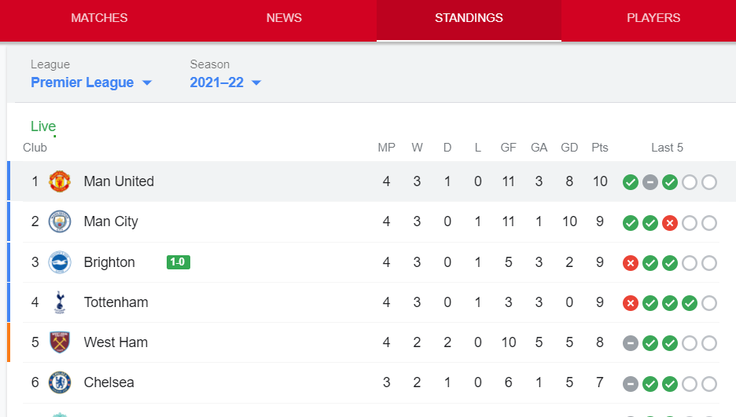
Task: Expand league selector with arrow beside Premier League
Action: click(x=147, y=83)
